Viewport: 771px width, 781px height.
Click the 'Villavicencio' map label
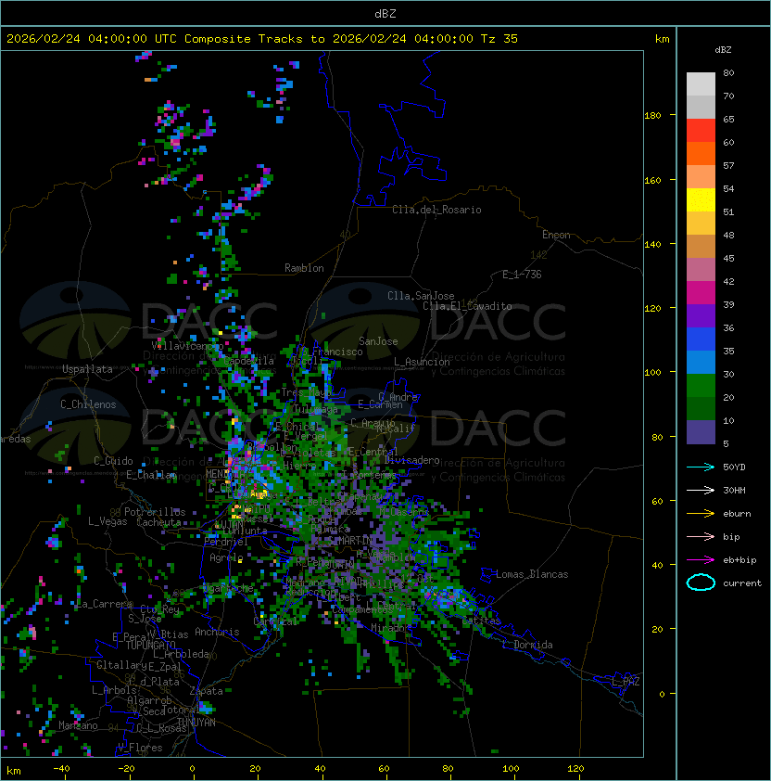coord(187,346)
